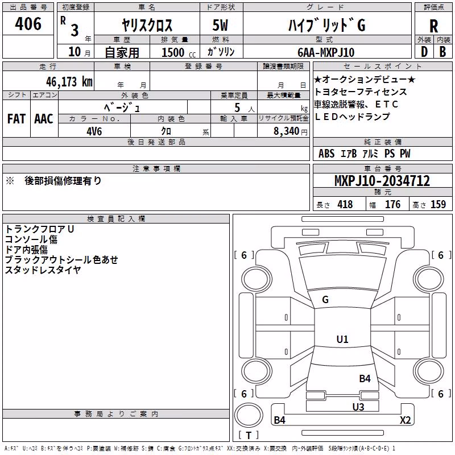Click the note スタッドレスタイヤ

[x=43, y=270]
